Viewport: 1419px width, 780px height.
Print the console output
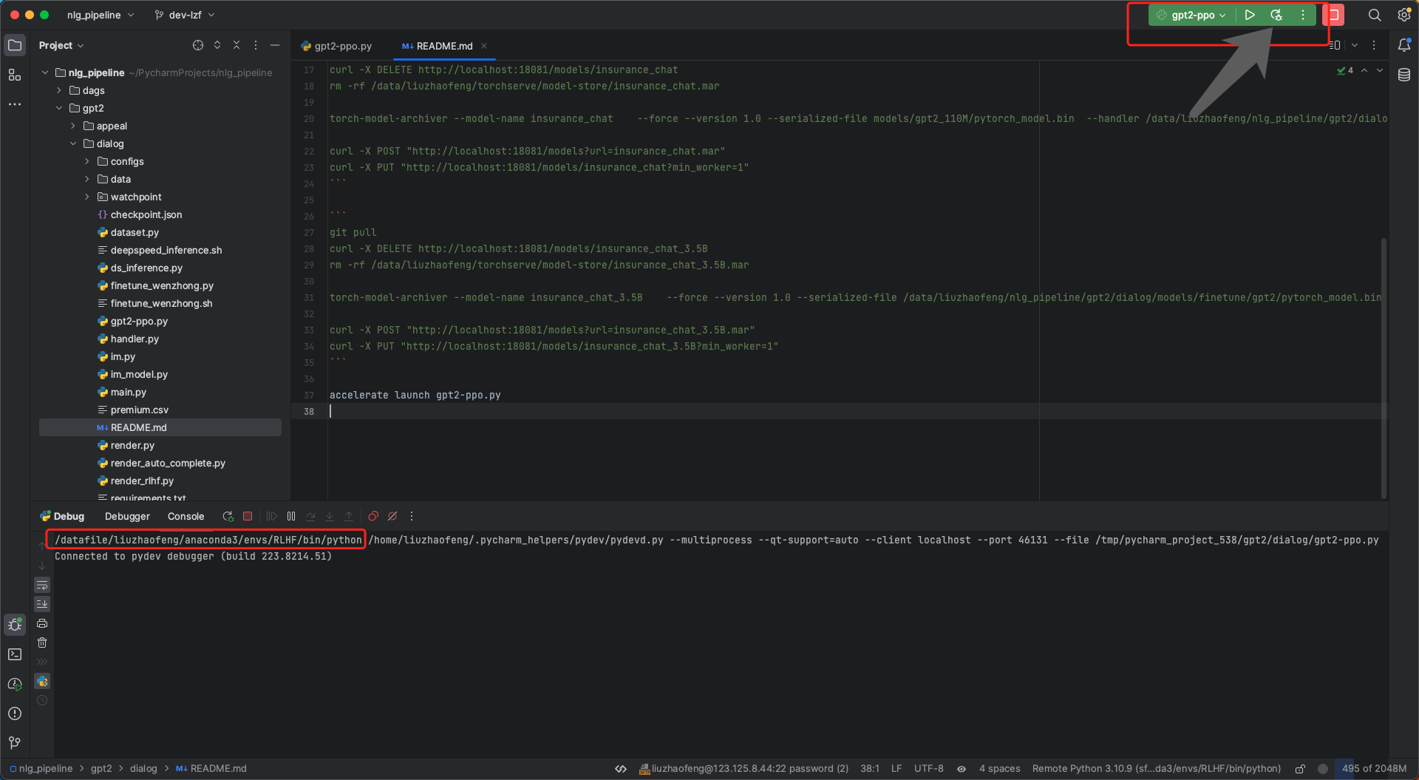tap(42, 623)
